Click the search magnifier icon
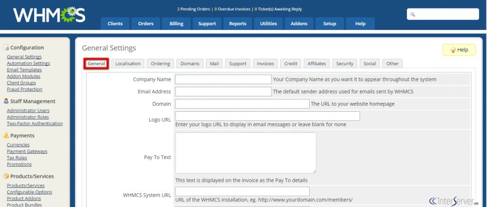The image size is (487, 207). click(412, 14)
